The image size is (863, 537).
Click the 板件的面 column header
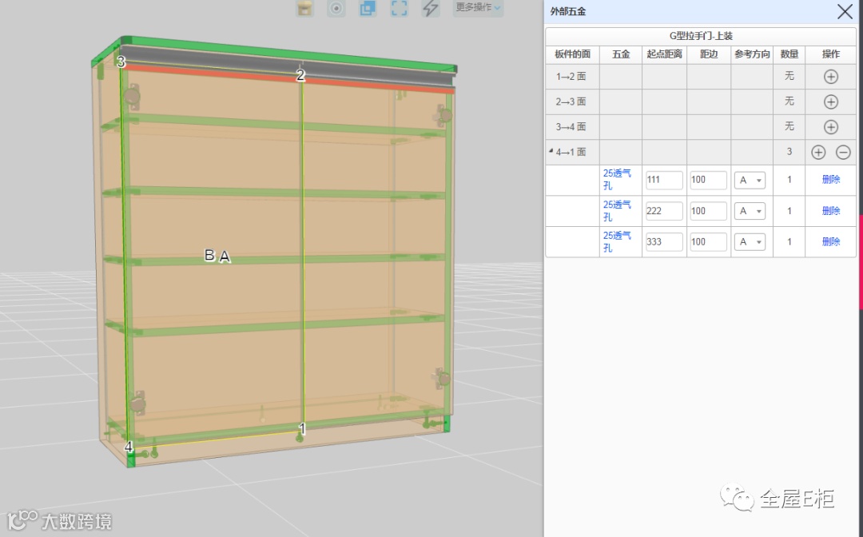tap(572, 54)
